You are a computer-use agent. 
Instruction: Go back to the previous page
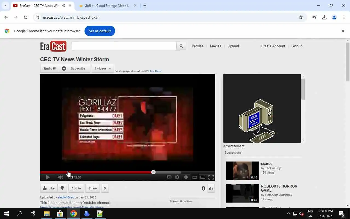point(6,17)
